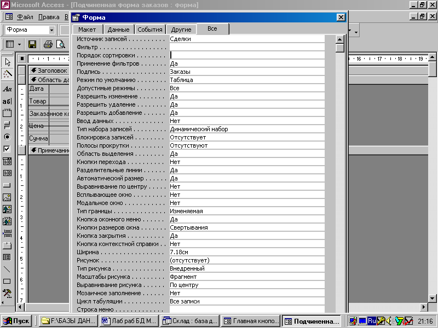Switch to the Данные tab
The width and height of the screenshot is (438, 328).
coord(118,30)
